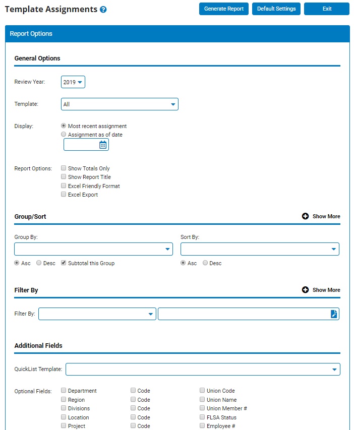354x430 pixels.
Task: Choose Asc under Sort By
Action: [x=183, y=263]
